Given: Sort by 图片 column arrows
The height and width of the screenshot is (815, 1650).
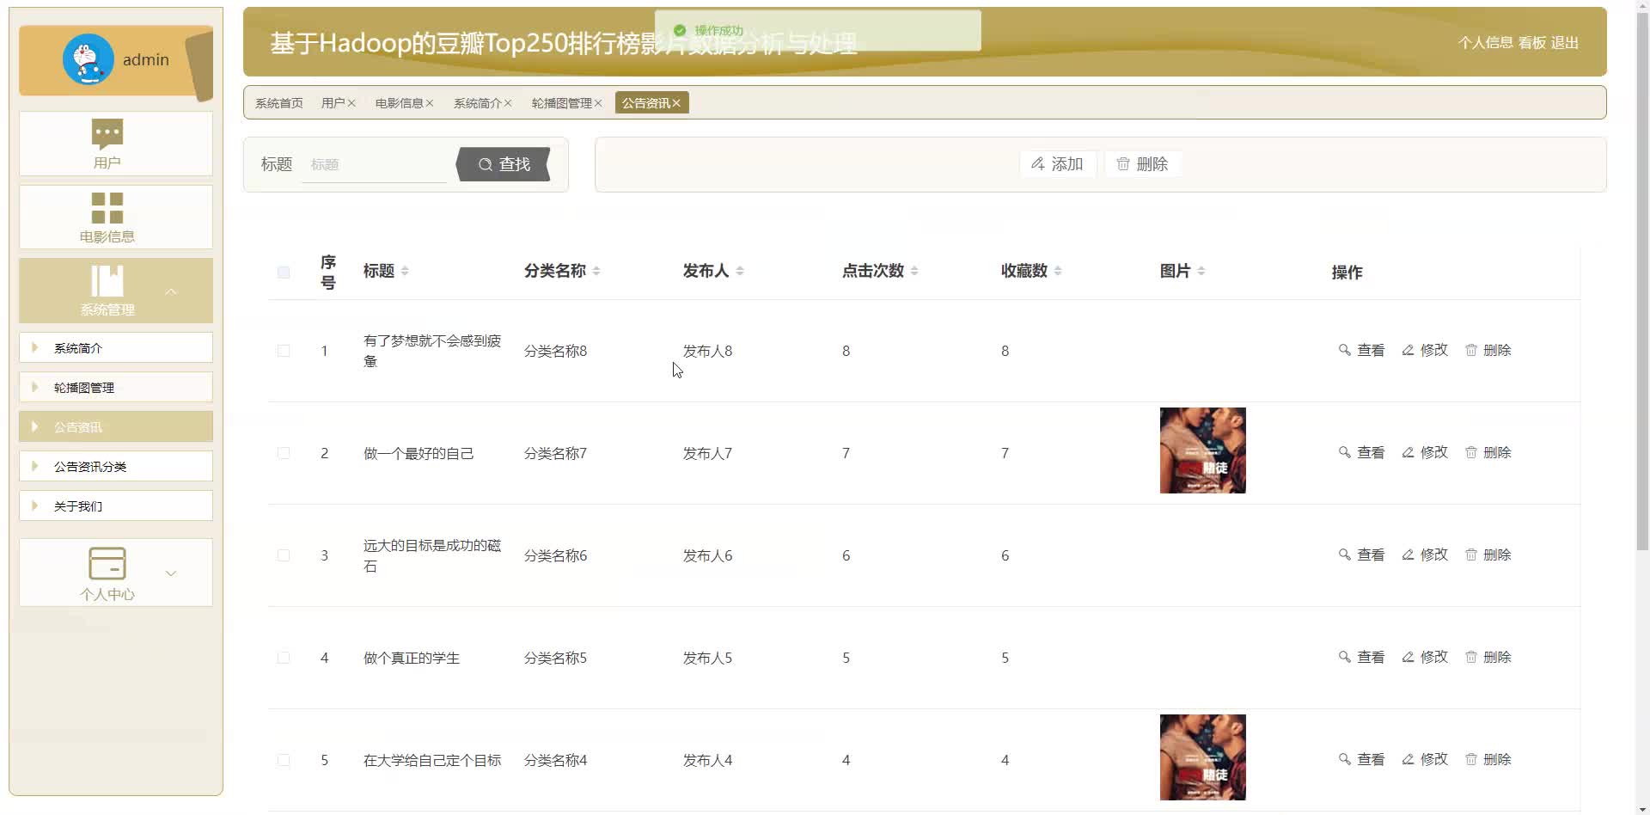Looking at the screenshot, I should (1201, 271).
